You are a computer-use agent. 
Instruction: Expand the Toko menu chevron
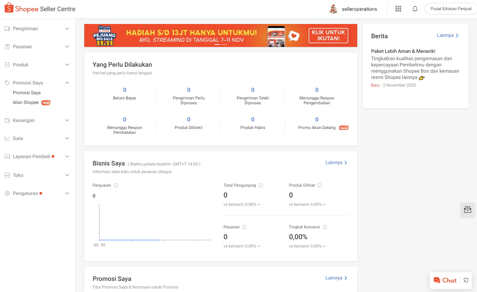(x=67, y=175)
